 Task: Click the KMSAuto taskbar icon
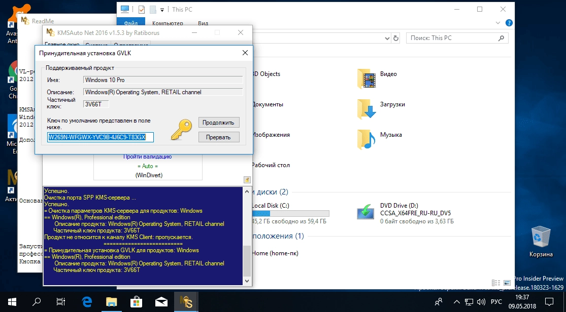pos(186,302)
